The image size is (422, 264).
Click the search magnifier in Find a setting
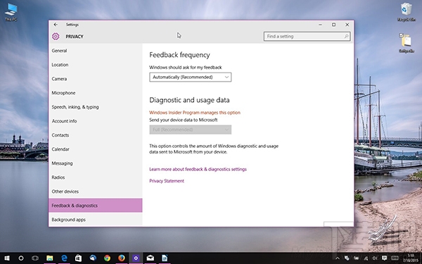[346, 37]
